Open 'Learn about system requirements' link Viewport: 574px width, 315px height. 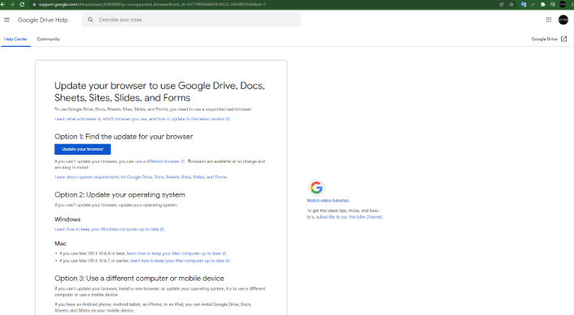tap(141, 177)
